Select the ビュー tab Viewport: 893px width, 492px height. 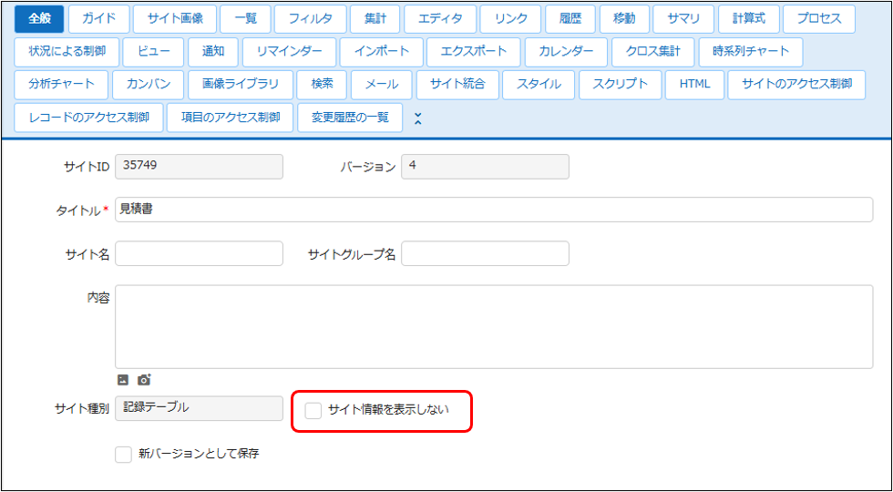pos(154,51)
